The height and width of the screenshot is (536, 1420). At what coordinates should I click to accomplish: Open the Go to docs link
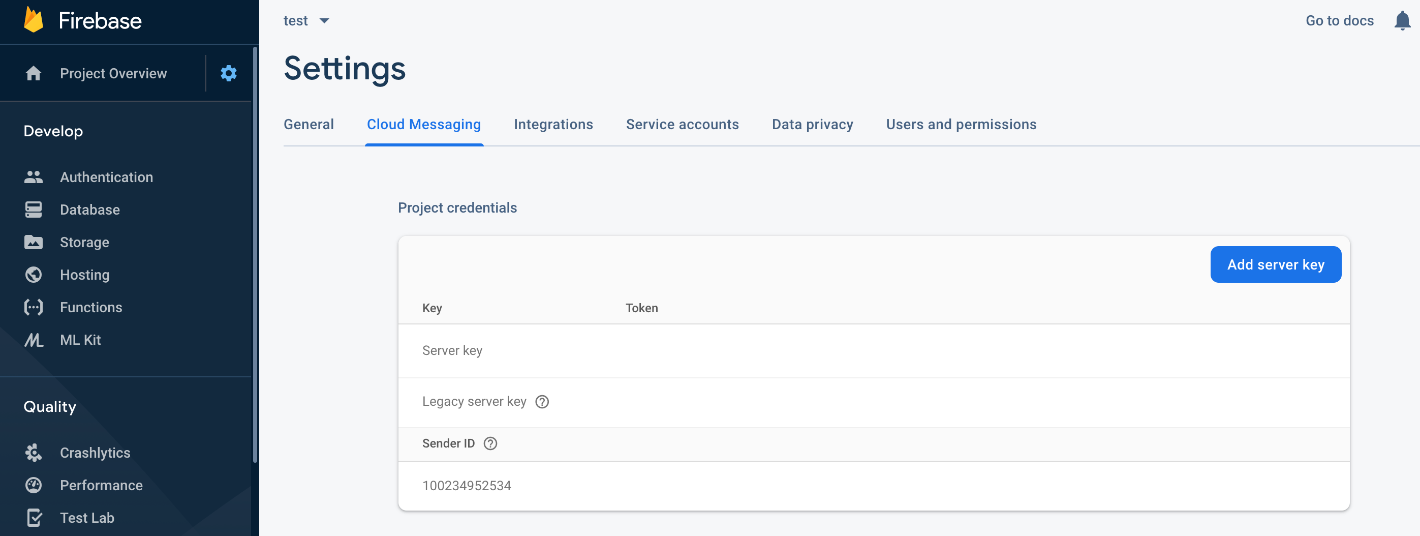(x=1339, y=21)
